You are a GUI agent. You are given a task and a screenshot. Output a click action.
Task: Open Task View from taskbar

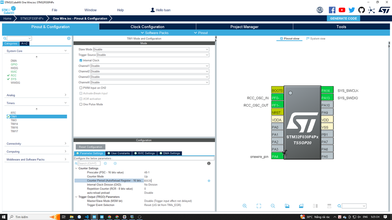point(64,217)
